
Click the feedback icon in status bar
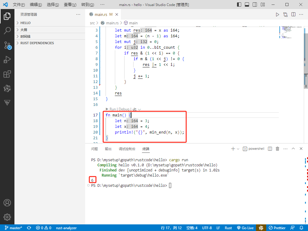pos(292,228)
